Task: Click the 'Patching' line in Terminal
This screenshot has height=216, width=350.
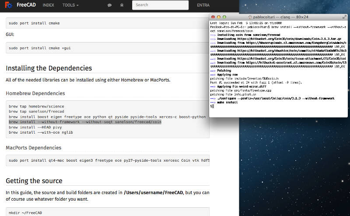Action: click(220, 71)
